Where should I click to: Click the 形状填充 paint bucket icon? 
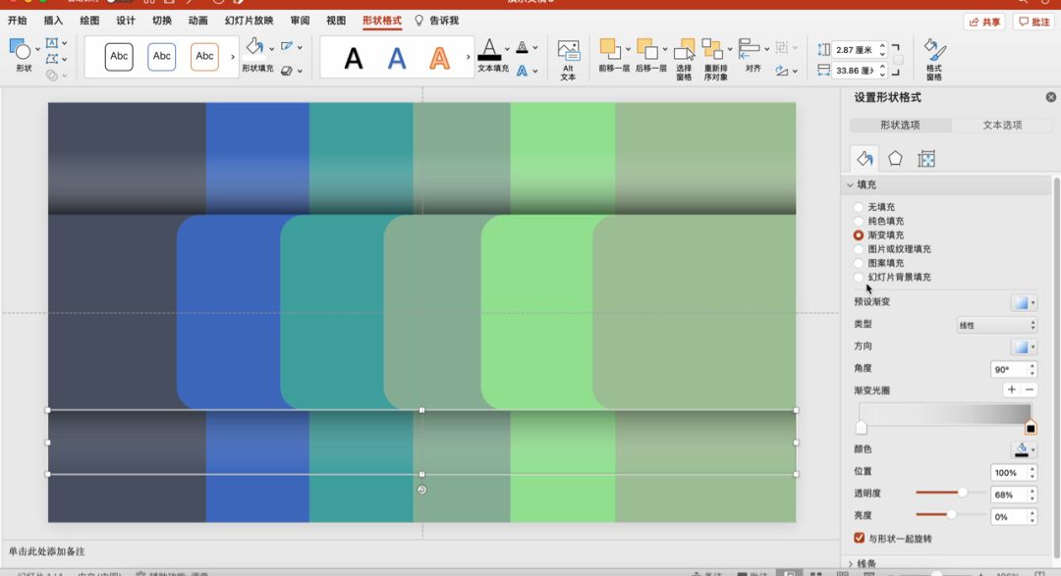tap(255, 47)
